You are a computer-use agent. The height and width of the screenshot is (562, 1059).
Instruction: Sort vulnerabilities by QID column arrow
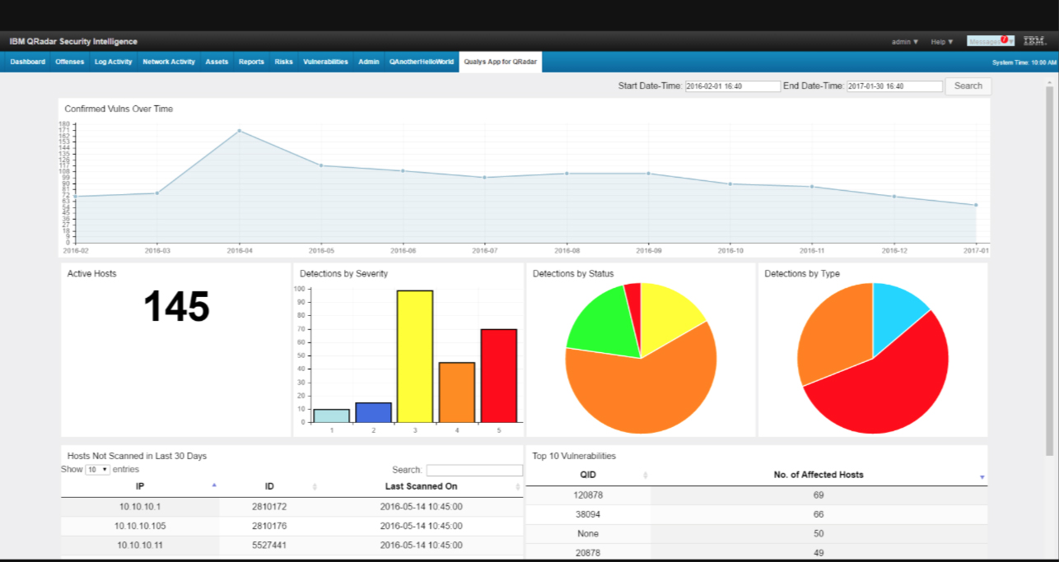pos(645,476)
